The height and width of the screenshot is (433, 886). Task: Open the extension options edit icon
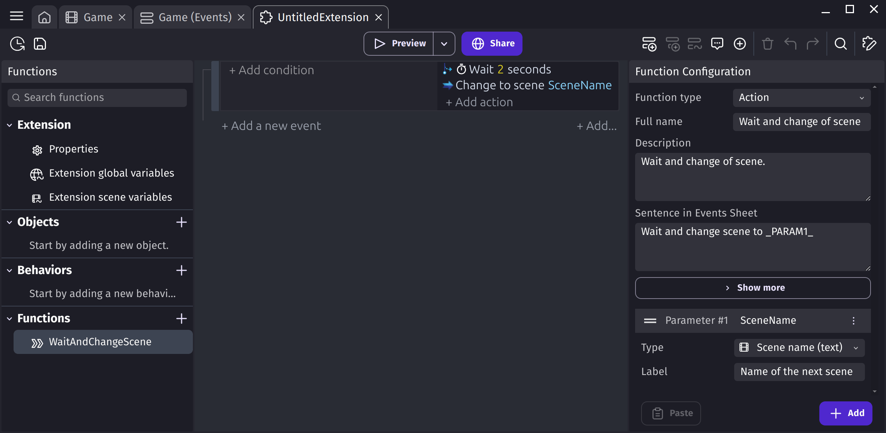(x=869, y=44)
